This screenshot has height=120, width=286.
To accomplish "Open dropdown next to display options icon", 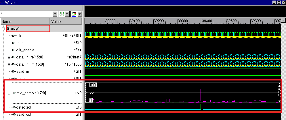I will tap(79, 14).
